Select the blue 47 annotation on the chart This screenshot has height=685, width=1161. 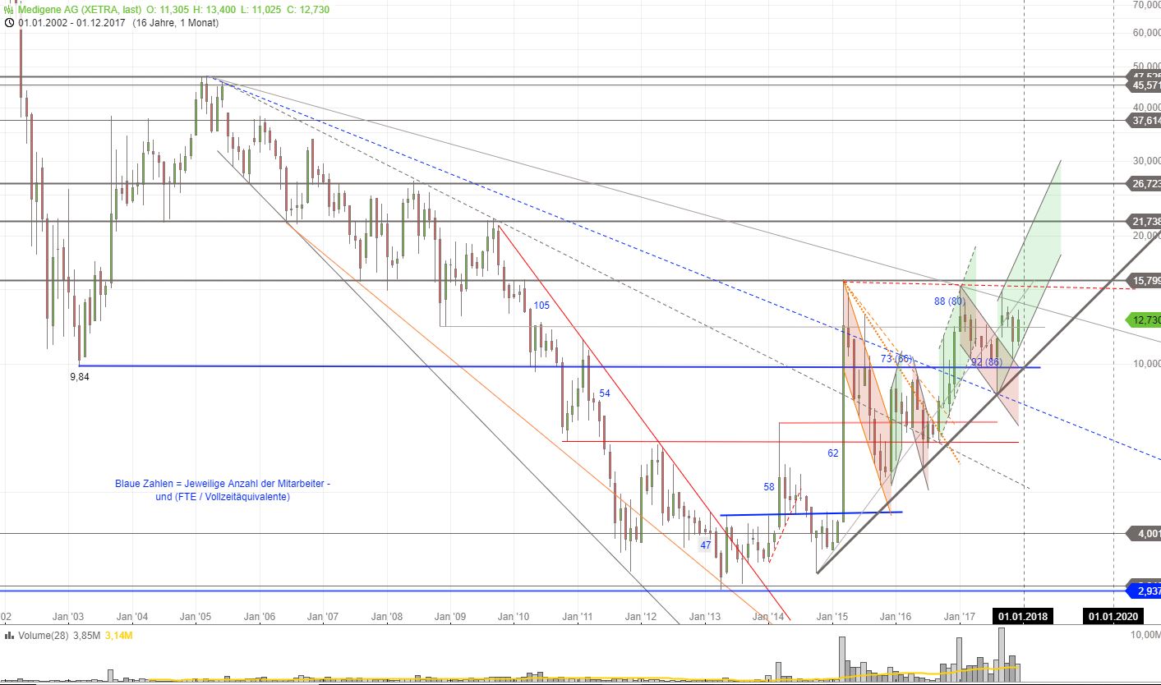[705, 545]
